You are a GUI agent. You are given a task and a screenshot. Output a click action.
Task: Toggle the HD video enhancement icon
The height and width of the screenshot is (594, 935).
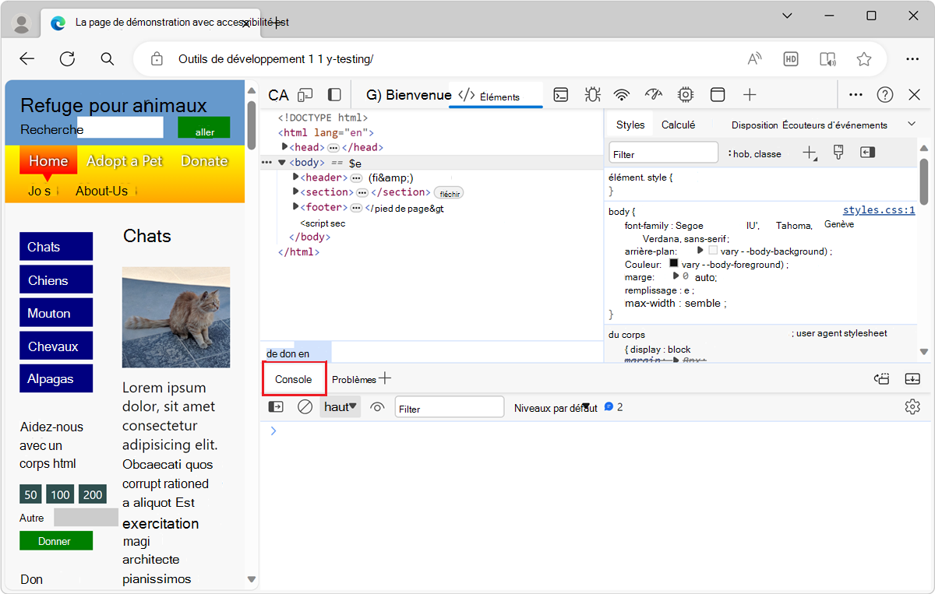pos(791,59)
